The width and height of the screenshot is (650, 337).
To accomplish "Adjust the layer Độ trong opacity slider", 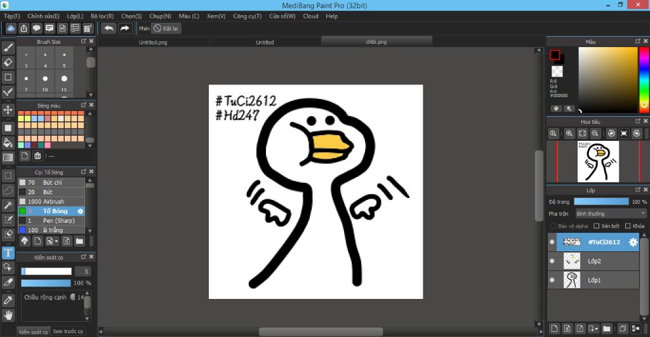I will click(x=601, y=201).
